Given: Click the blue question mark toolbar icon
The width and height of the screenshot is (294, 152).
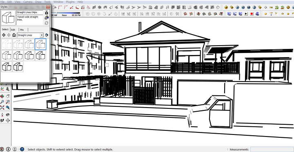Looking at the screenshot, I should click(x=257, y=14).
